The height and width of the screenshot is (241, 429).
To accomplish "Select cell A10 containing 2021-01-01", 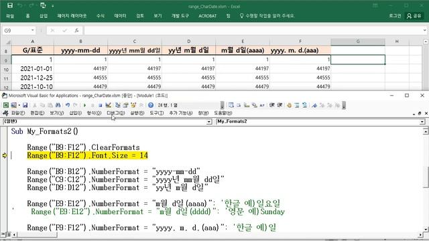I will (x=33, y=68).
